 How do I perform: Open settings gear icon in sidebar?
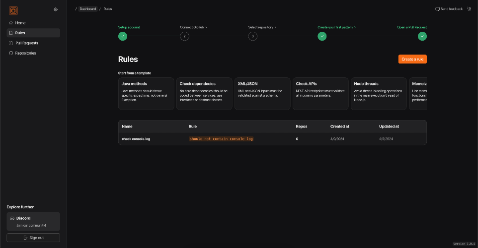(56, 9)
